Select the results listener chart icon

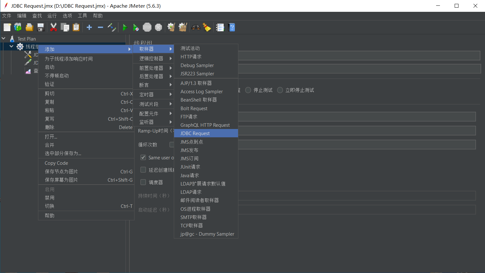click(28, 71)
